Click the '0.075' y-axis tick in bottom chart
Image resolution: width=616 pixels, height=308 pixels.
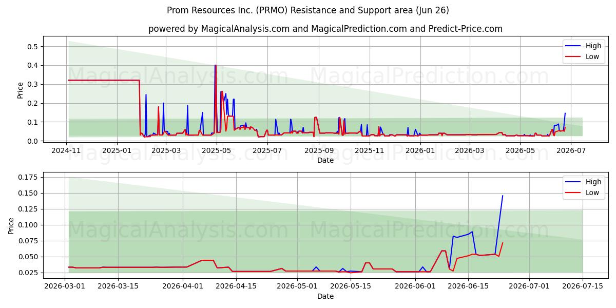29,241
